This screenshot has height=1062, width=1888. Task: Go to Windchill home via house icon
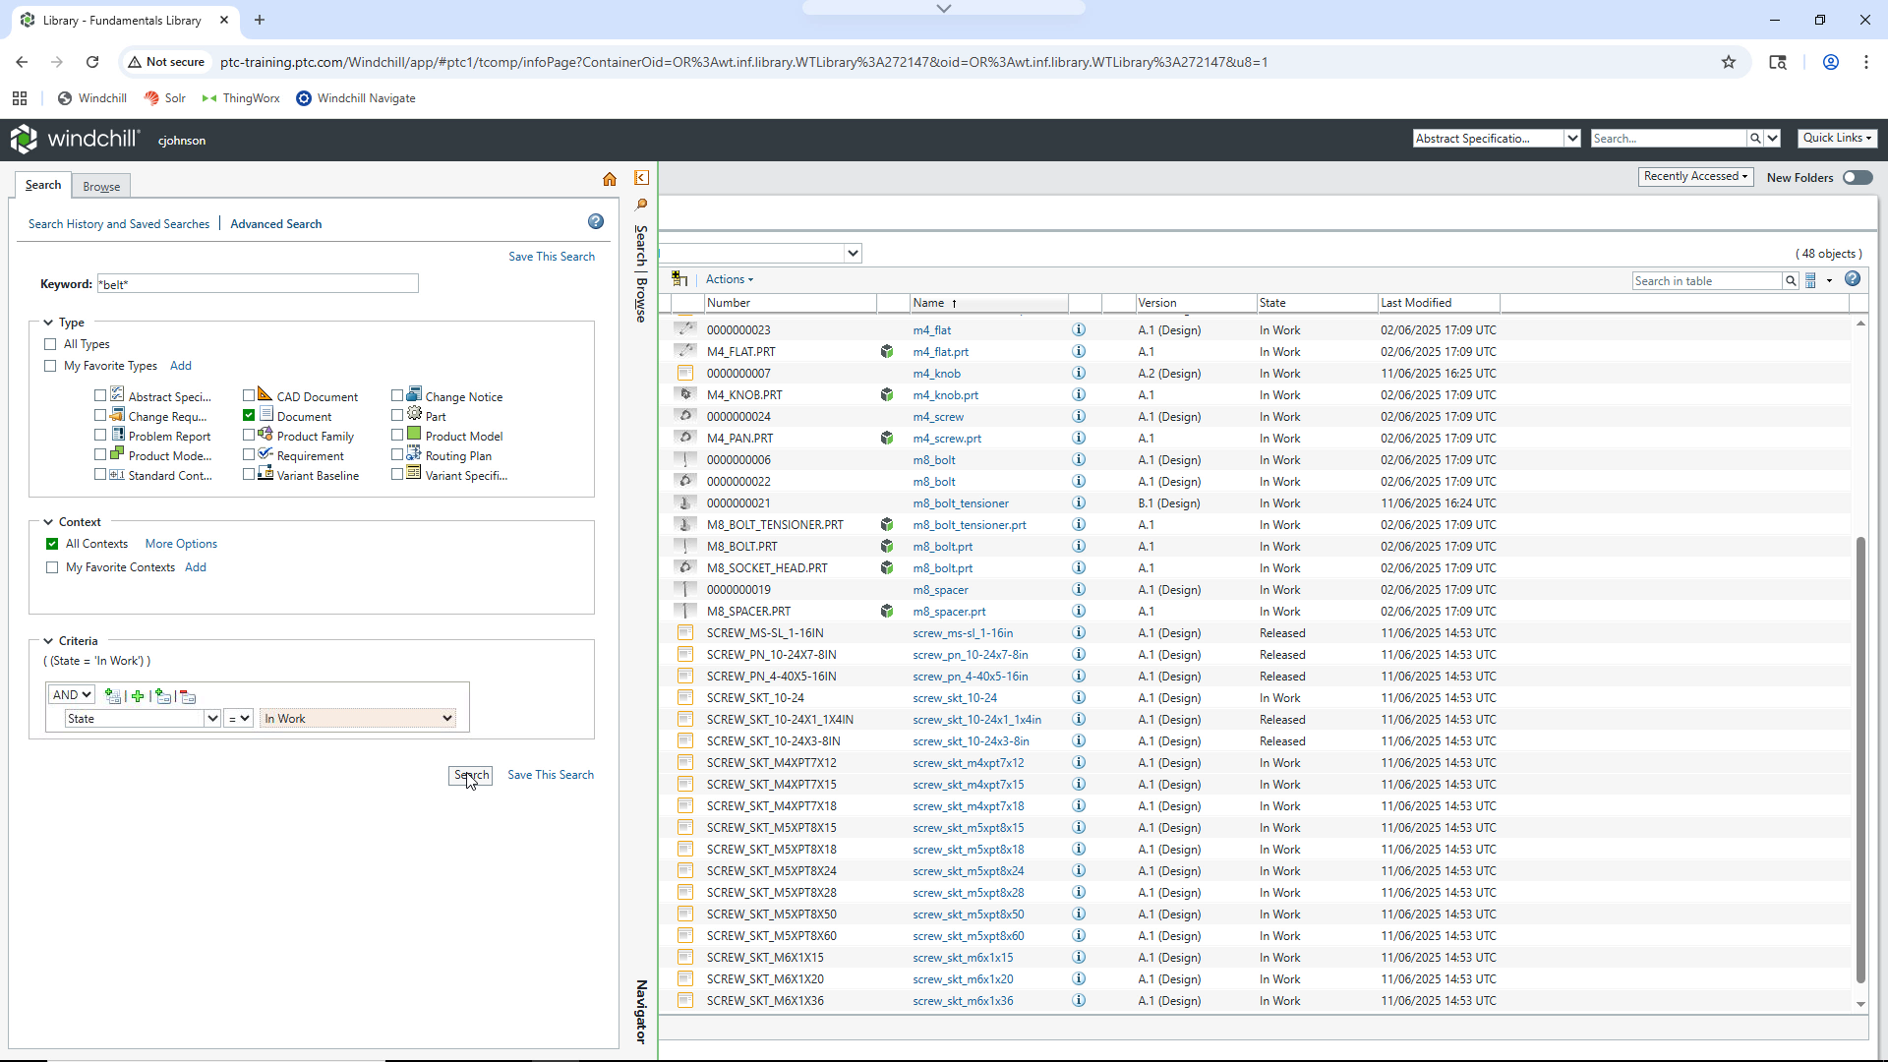610,179
